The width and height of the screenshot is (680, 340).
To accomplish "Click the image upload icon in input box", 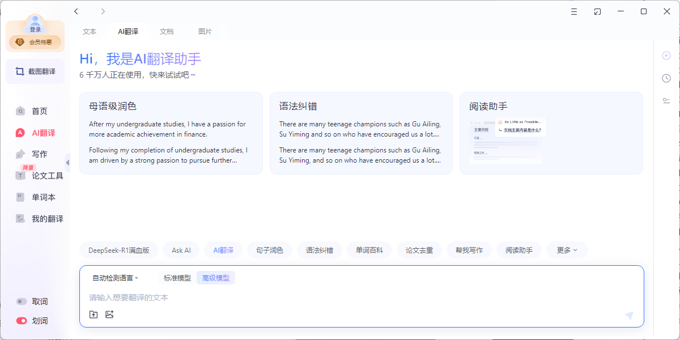I will (x=109, y=314).
